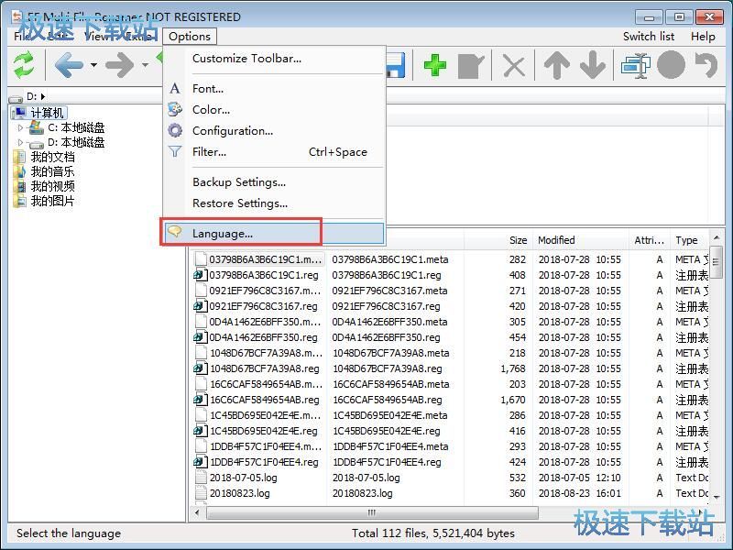Open the back-history dropdown arrow
Screen dimensions: 733x550
(x=94, y=65)
